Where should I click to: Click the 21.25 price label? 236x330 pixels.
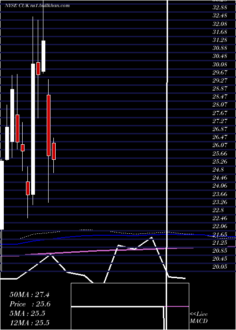pyautogui.click(x=219, y=243)
